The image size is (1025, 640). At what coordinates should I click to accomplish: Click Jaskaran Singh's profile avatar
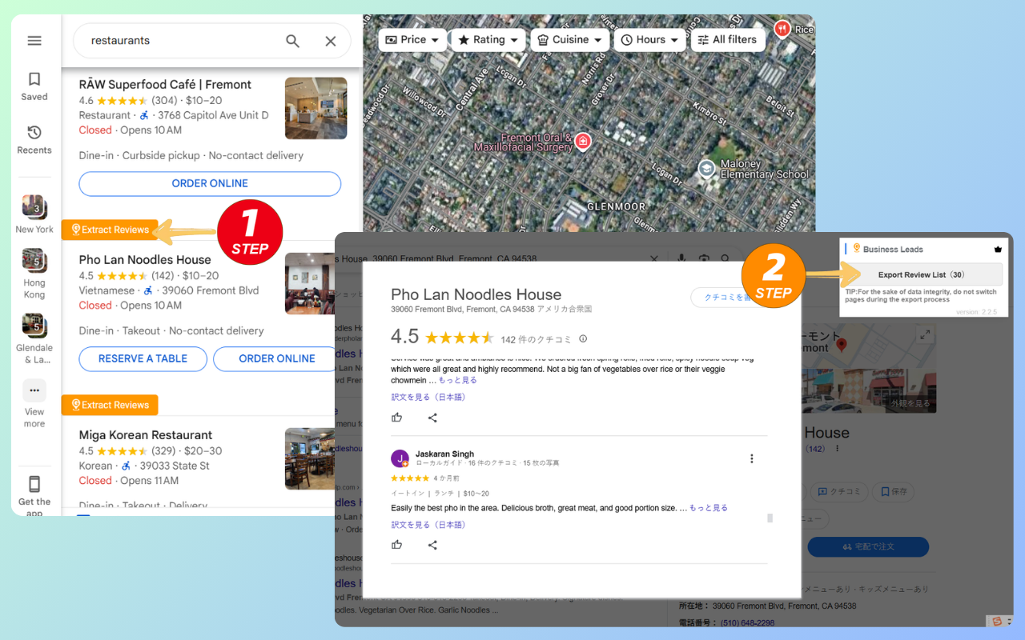pos(400,458)
